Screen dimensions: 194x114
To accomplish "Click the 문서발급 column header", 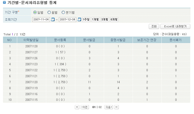I will point(89,40).
